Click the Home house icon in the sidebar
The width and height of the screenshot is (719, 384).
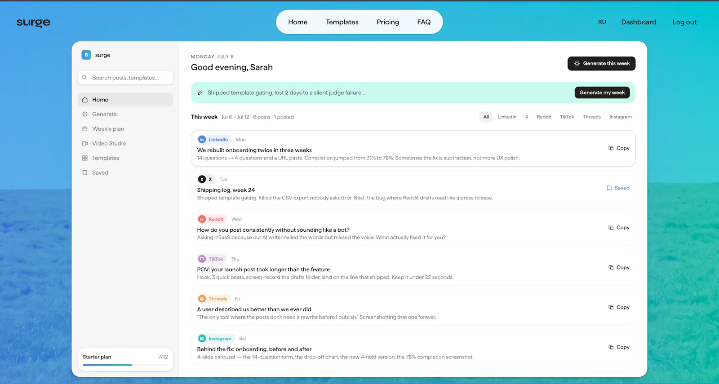point(85,100)
